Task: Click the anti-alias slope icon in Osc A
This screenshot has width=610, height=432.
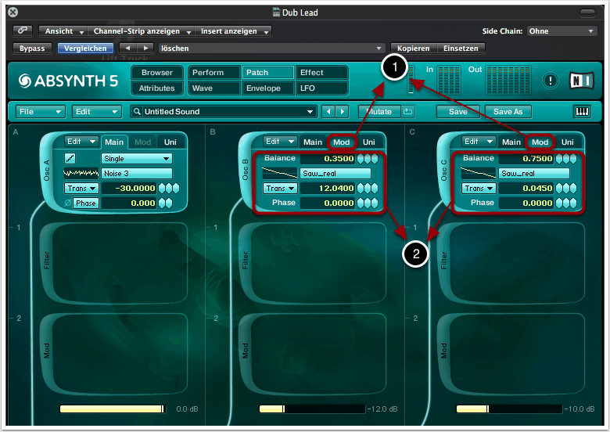Action: point(70,158)
